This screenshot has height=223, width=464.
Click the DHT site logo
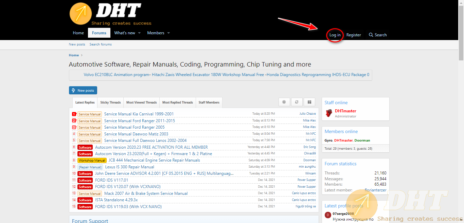[105, 14]
